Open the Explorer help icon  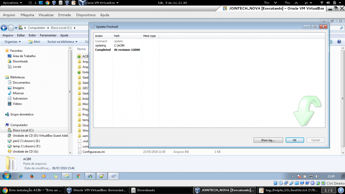point(339,42)
